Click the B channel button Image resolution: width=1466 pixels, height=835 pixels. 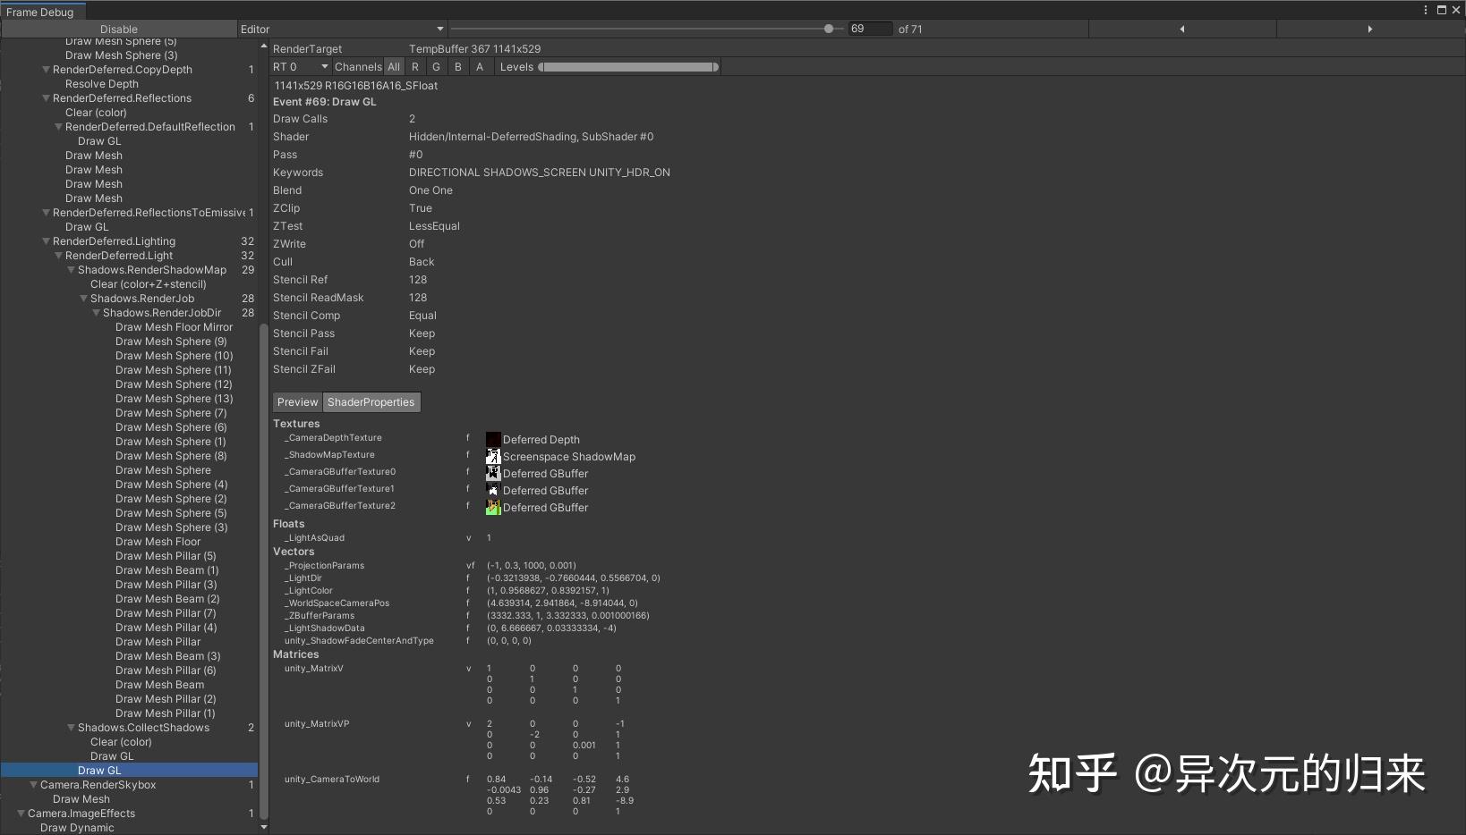[x=457, y=66]
